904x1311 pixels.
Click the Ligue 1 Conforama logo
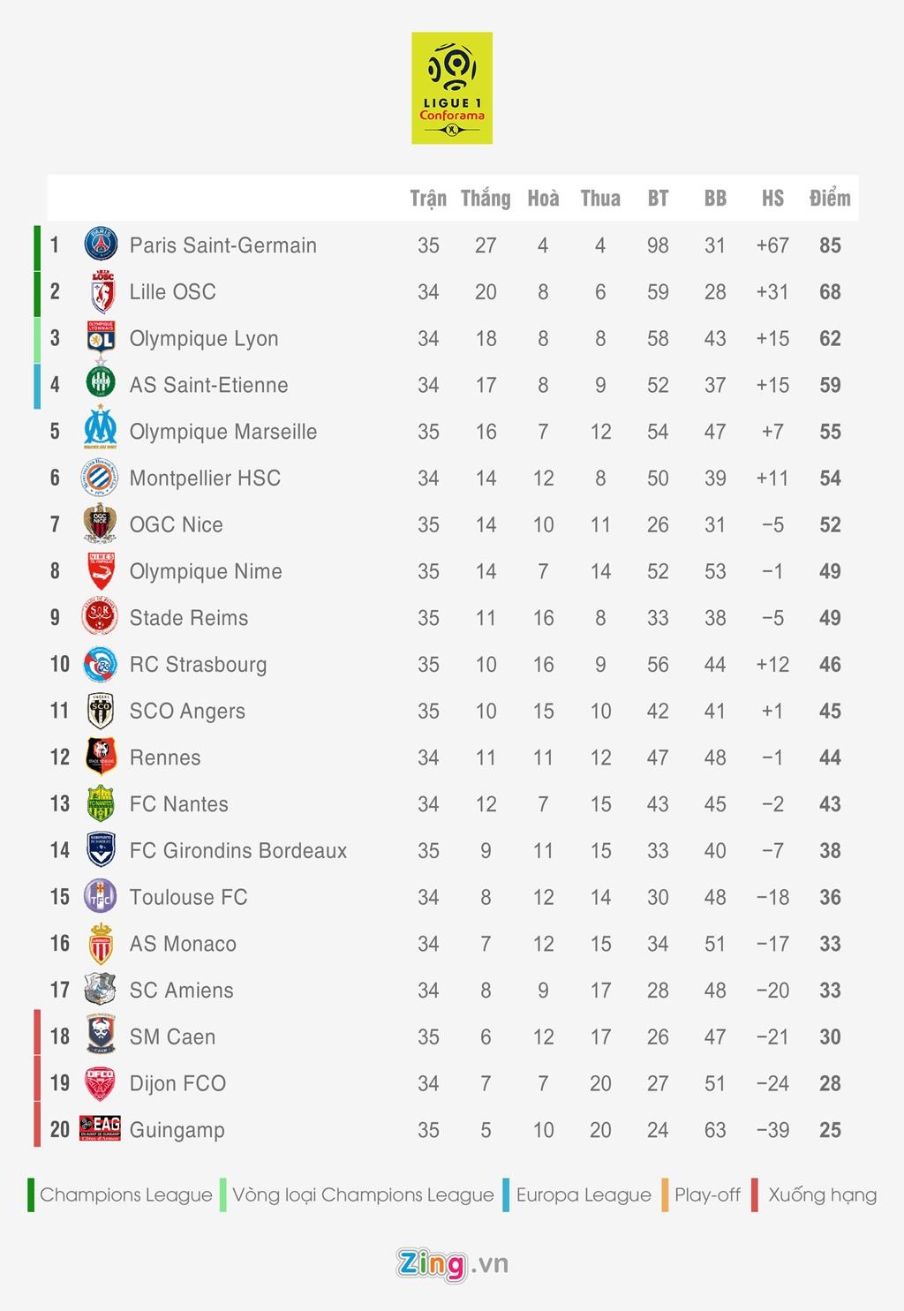point(452,88)
